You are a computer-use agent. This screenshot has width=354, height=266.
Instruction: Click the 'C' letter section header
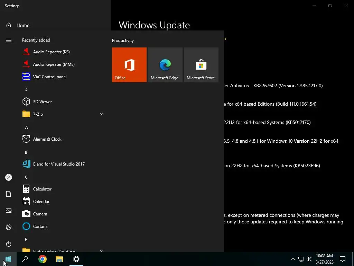click(26, 177)
